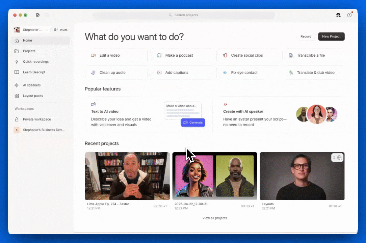The image size is (366, 243).
Task: Choose Add captions
Action: pos(182,73)
